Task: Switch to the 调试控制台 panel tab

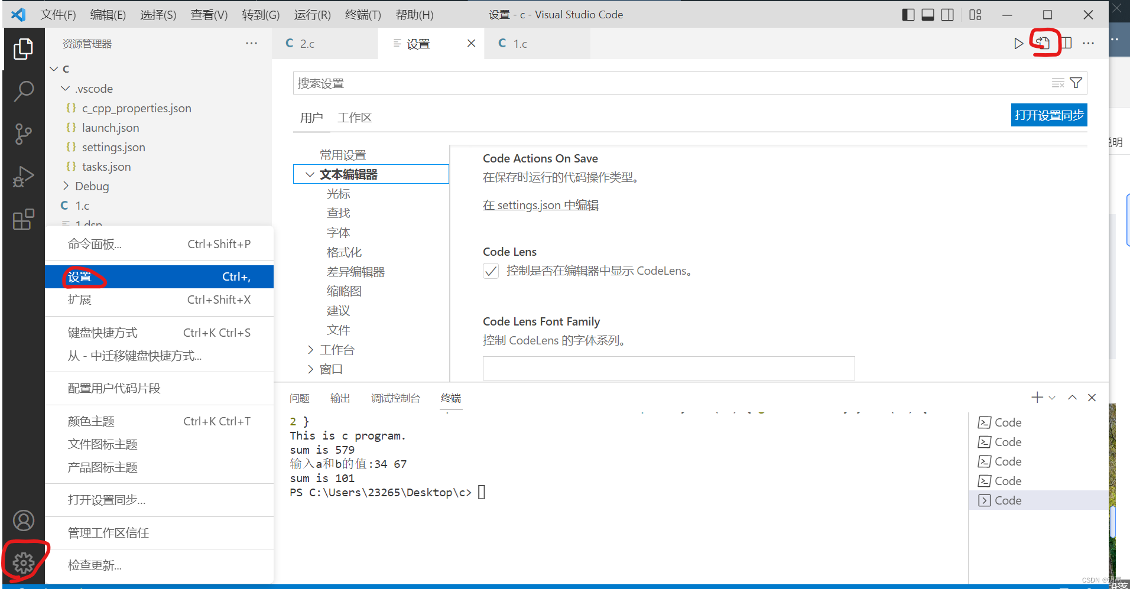Action: click(395, 398)
